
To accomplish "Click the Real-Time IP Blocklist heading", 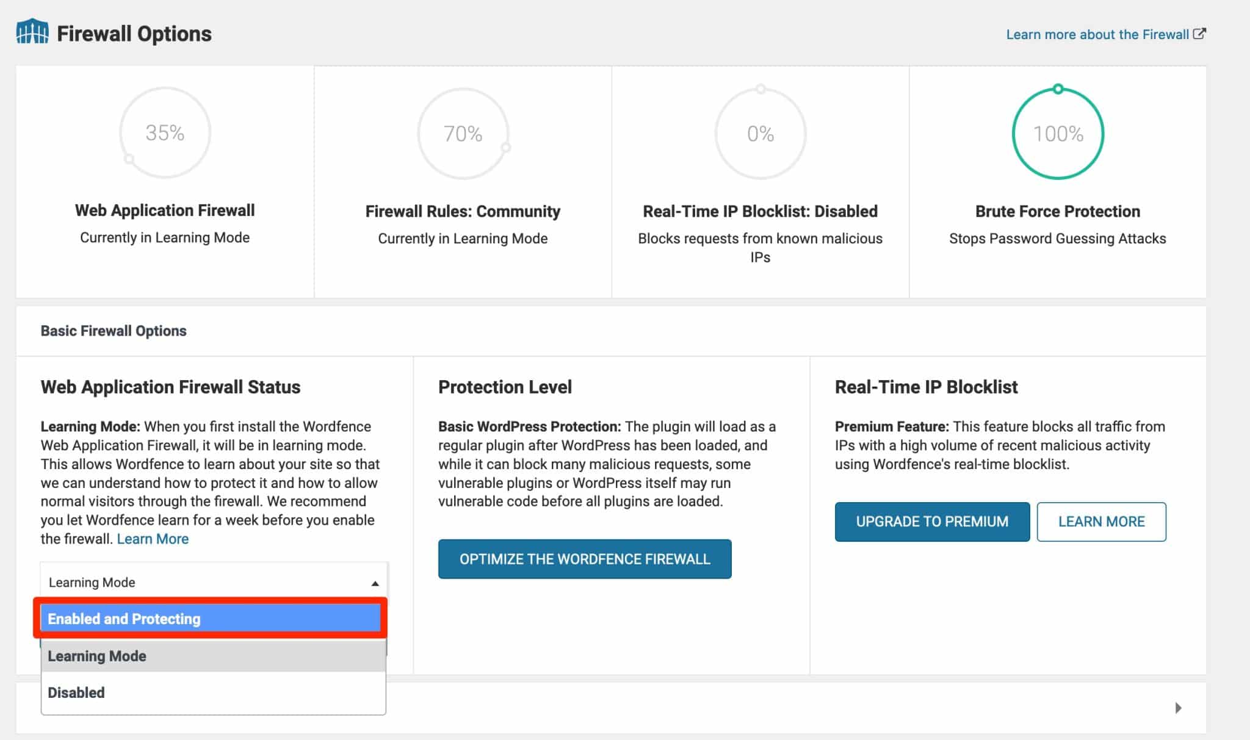I will [x=926, y=387].
